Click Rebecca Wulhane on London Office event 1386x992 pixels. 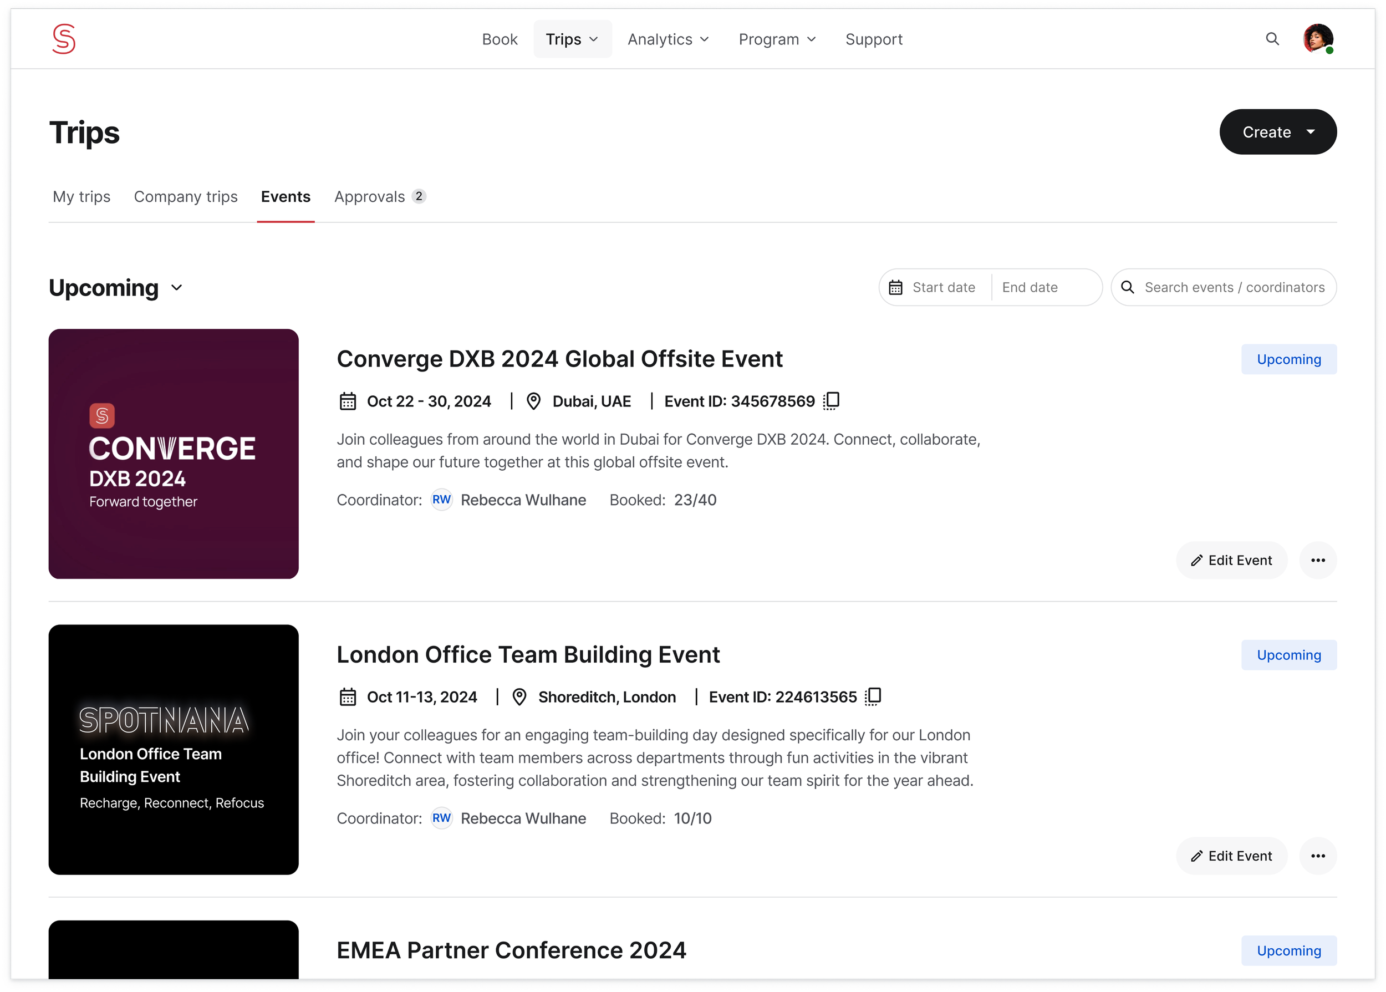coord(523,818)
